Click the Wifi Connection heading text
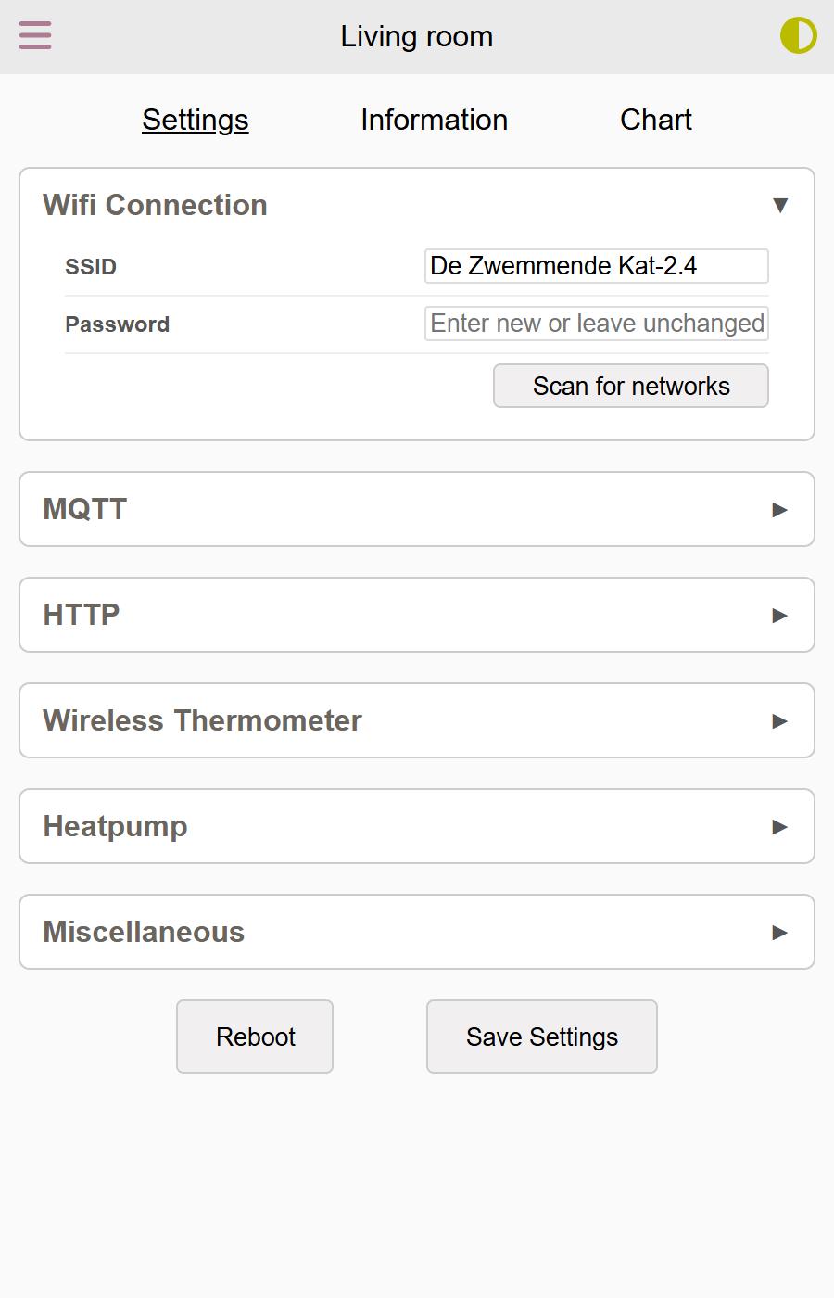This screenshot has height=1298, width=834. tap(155, 205)
